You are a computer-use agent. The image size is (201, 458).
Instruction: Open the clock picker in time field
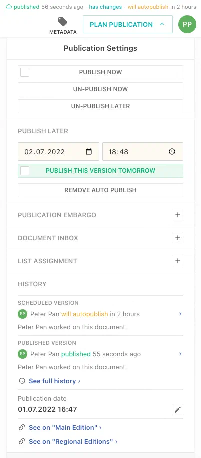[172, 152]
